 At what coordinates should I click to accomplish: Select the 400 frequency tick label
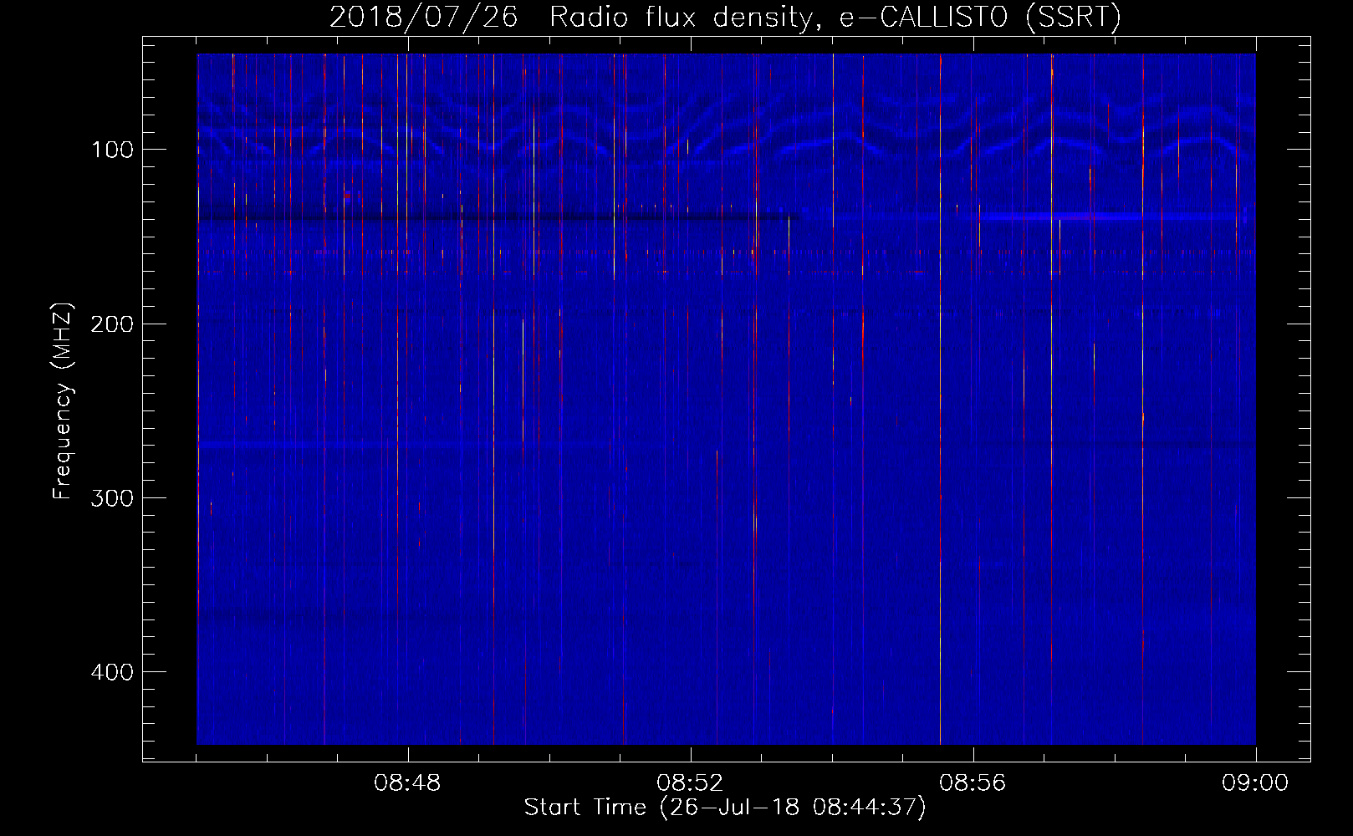coord(112,672)
